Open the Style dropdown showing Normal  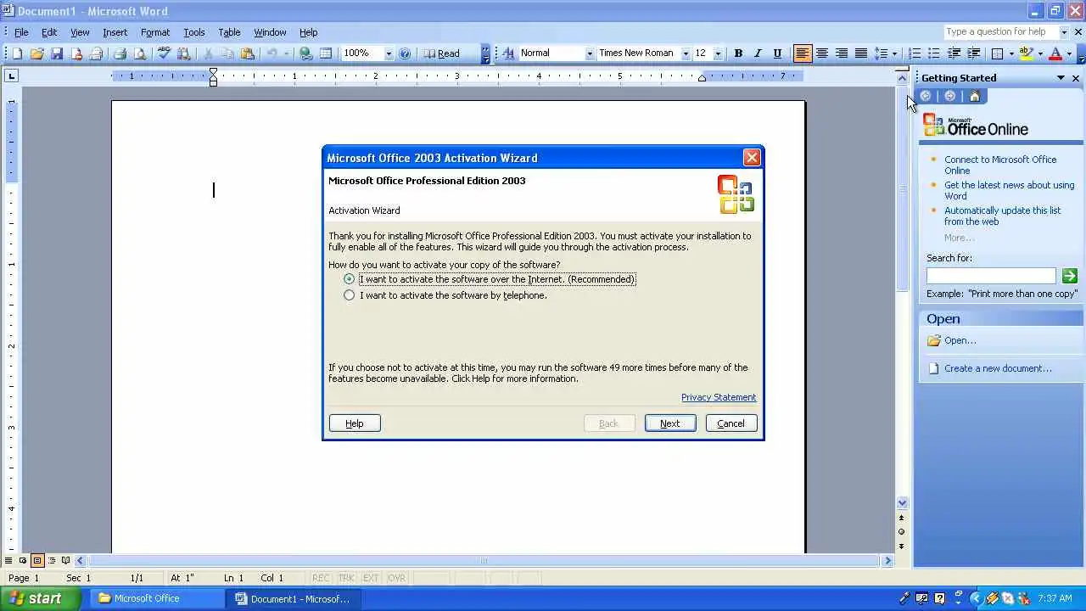coord(589,53)
